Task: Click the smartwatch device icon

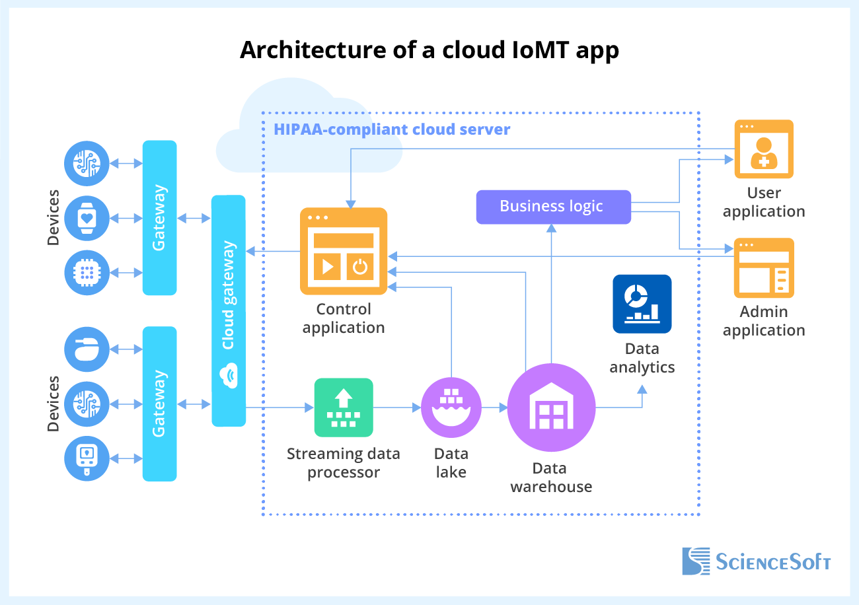Action: pyautogui.click(x=87, y=219)
